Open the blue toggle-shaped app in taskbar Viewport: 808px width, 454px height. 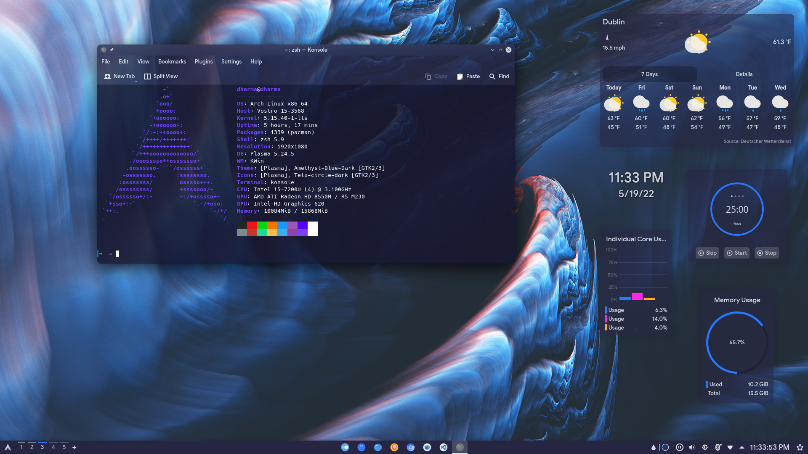coord(345,447)
